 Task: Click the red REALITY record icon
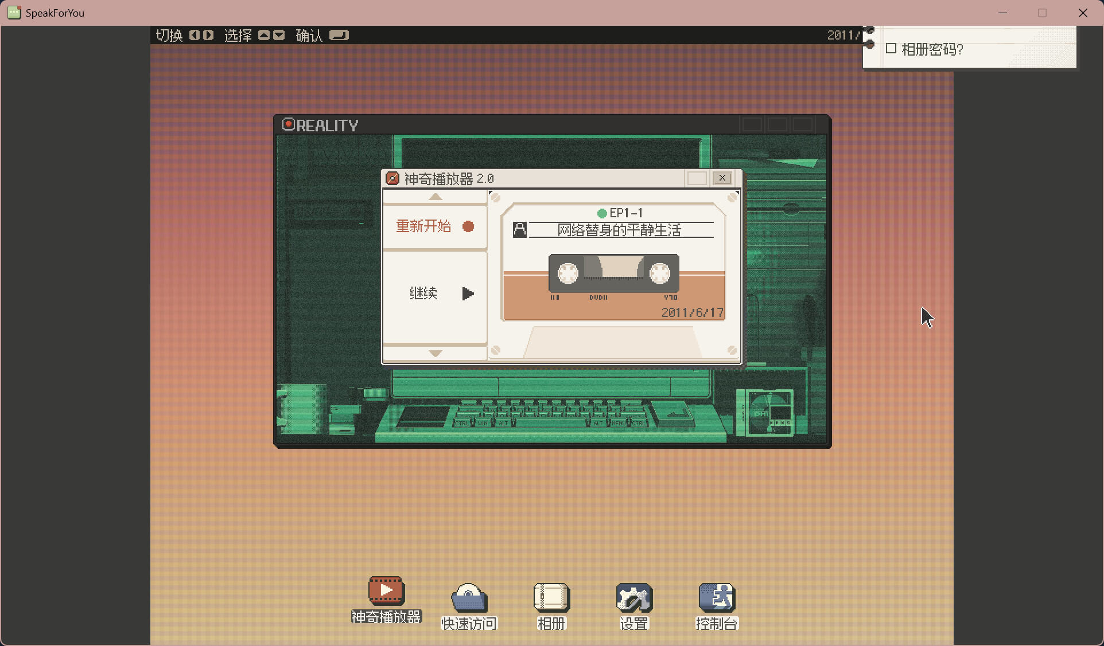288,124
